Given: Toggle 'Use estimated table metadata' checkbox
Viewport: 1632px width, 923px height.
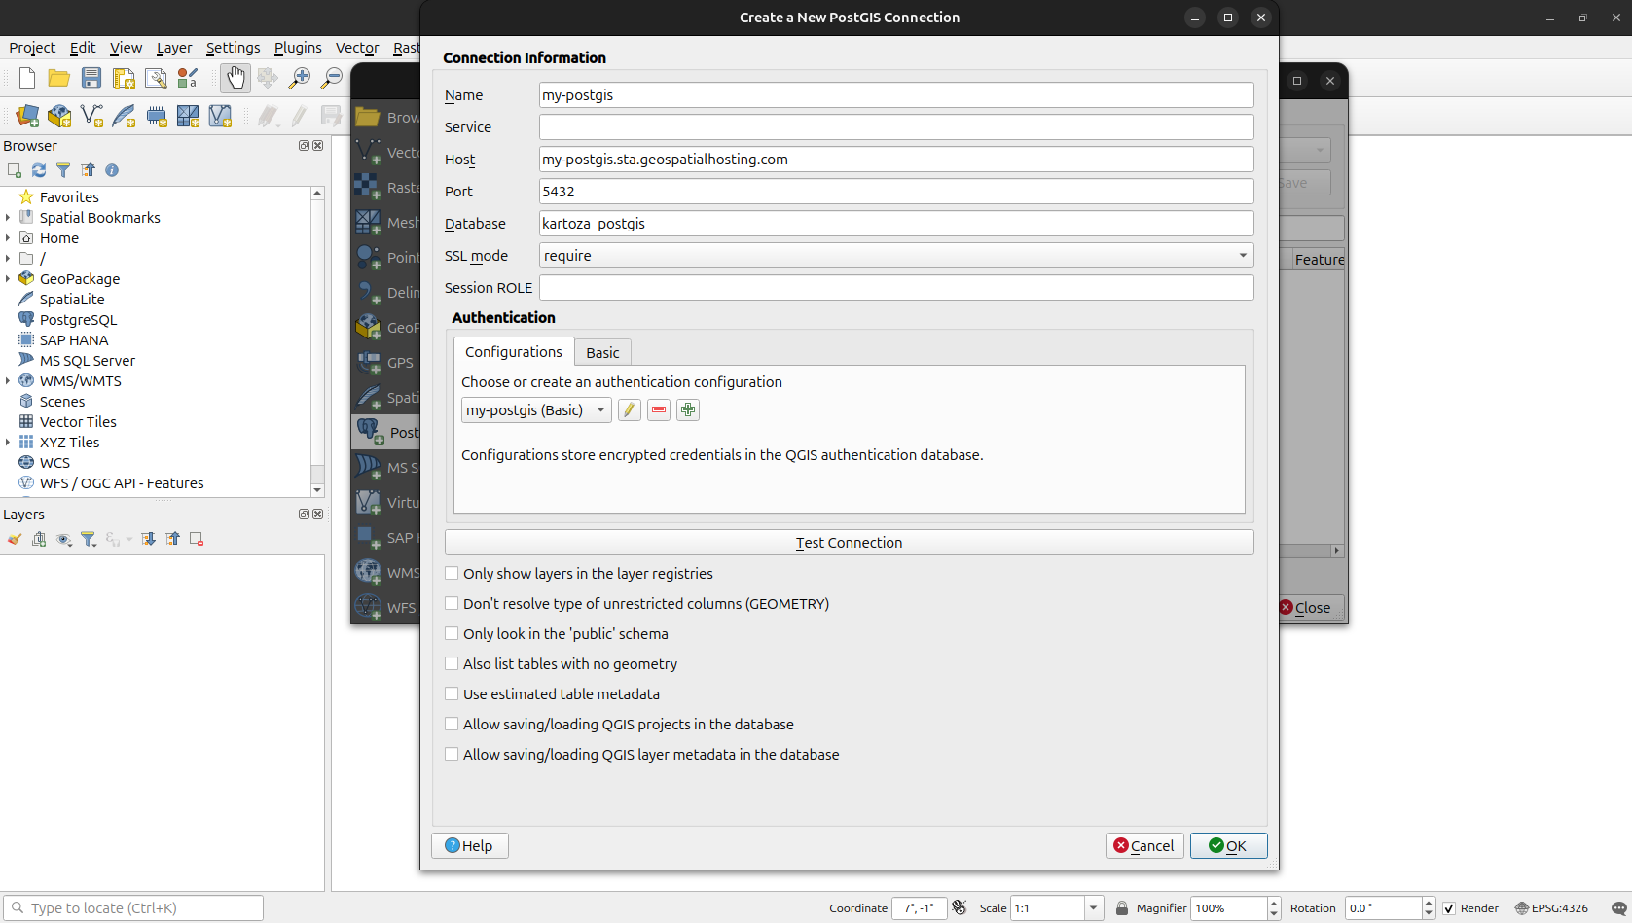Looking at the screenshot, I should [452, 694].
